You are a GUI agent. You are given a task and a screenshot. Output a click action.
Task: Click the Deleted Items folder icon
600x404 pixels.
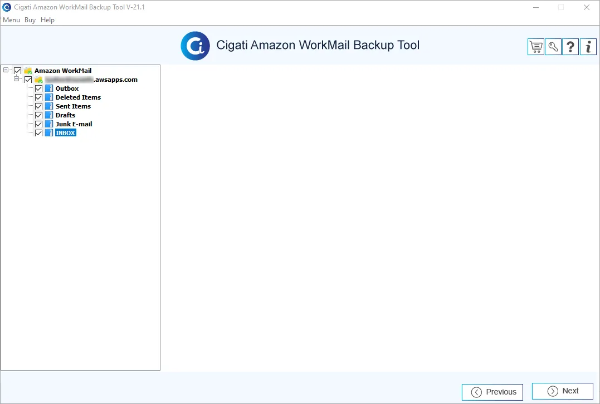coord(49,97)
